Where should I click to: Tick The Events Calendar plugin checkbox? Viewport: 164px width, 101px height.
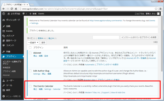click(30, 86)
